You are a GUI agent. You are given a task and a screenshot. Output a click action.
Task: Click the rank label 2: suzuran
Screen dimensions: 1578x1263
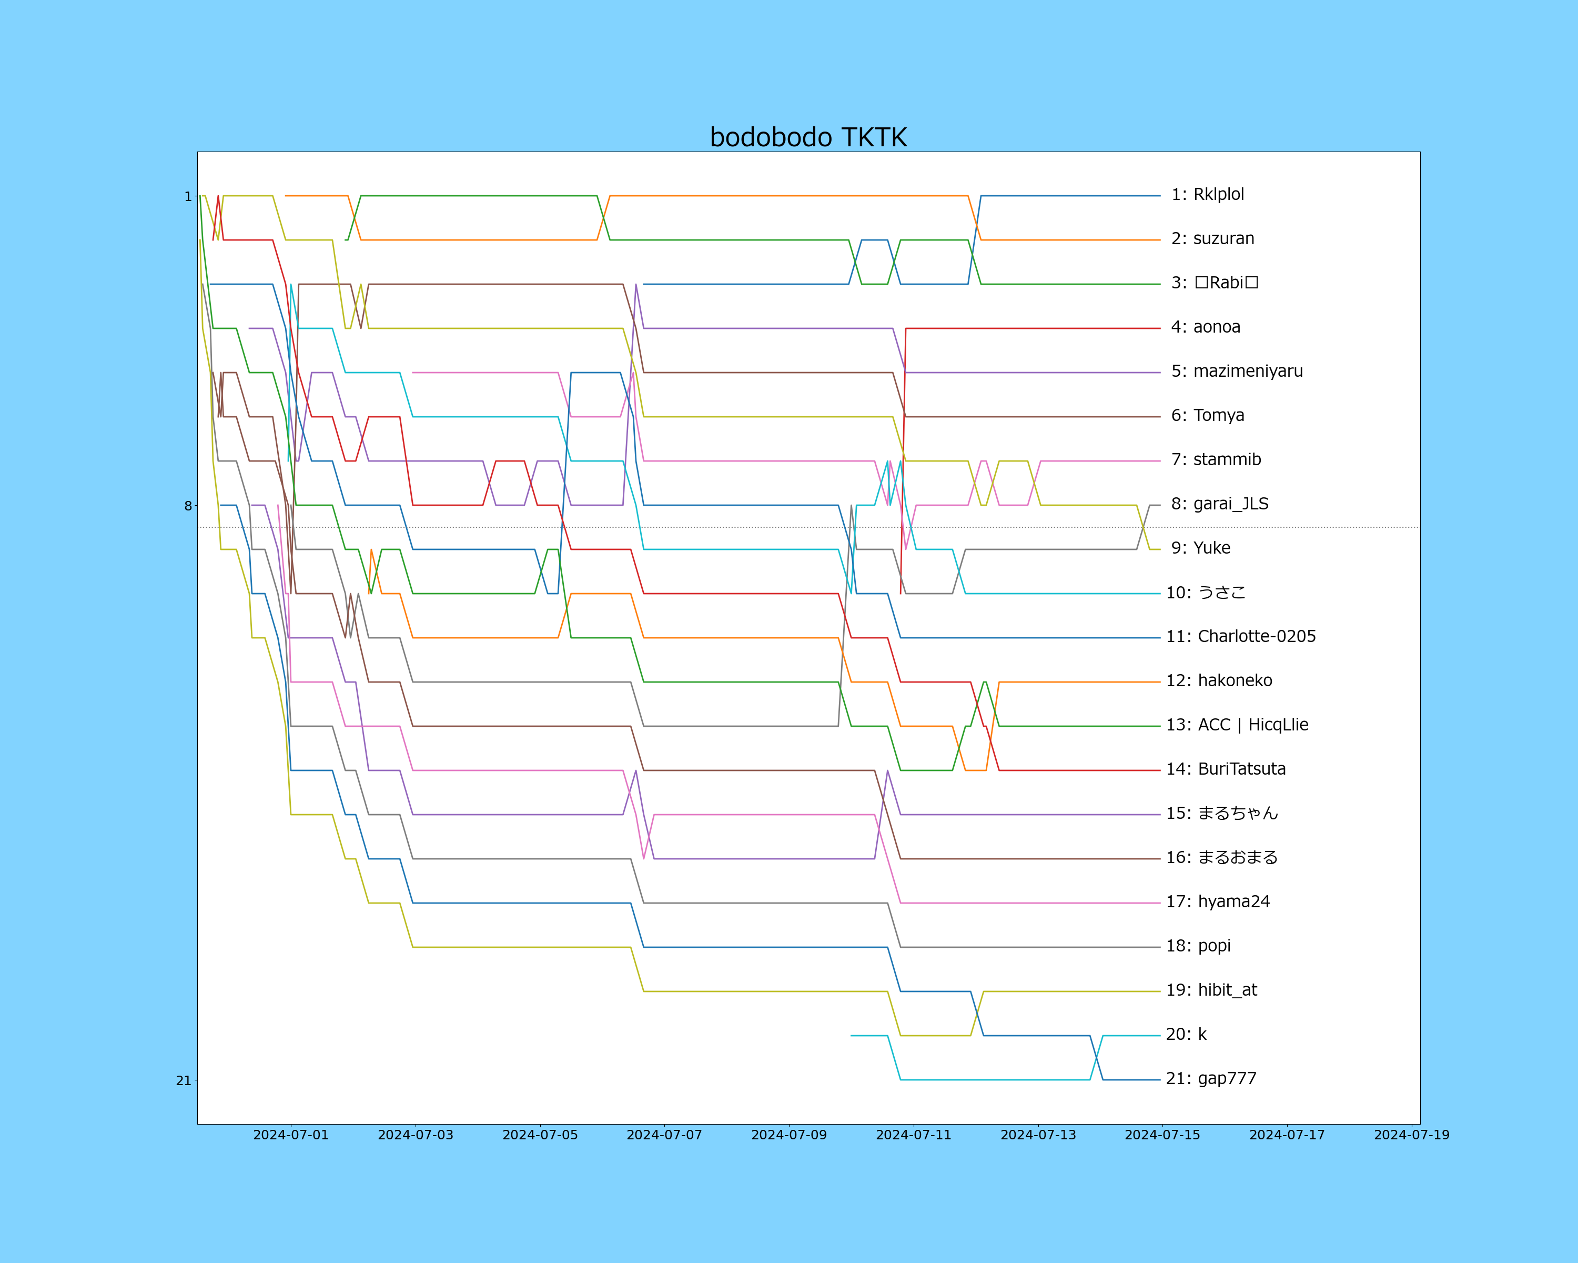coord(1212,239)
